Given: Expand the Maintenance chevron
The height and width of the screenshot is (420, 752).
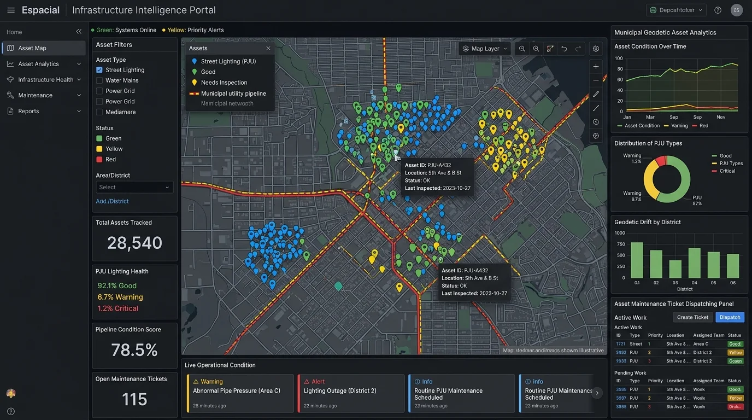Looking at the screenshot, I should [79, 95].
